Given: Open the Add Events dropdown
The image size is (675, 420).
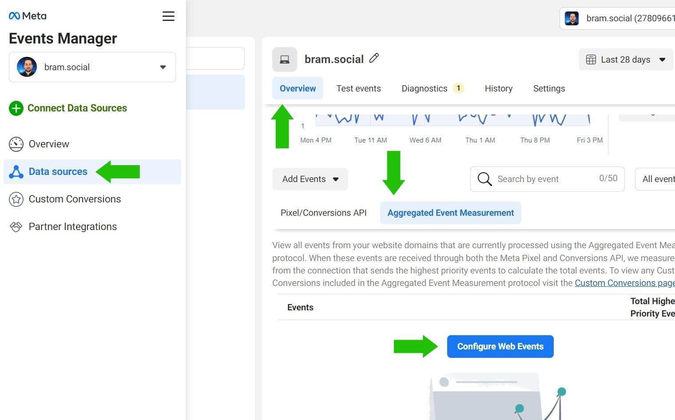Looking at the screenshot, I should click(x=310, y=179).
